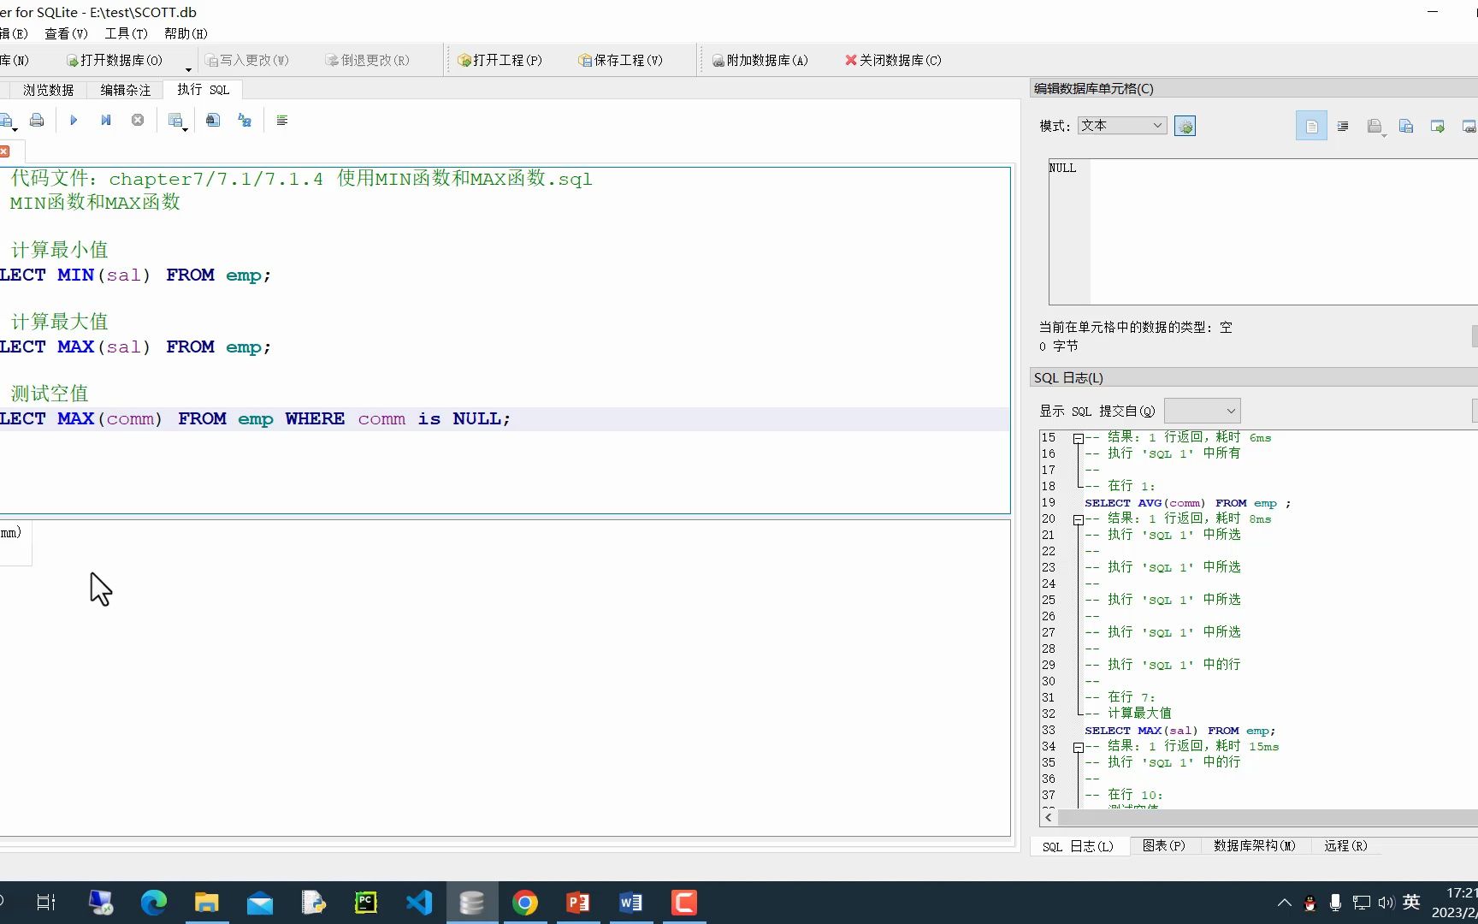Click import cell from file arrow icon
The image size is (1478, 924).
(x=1438, y=126)
